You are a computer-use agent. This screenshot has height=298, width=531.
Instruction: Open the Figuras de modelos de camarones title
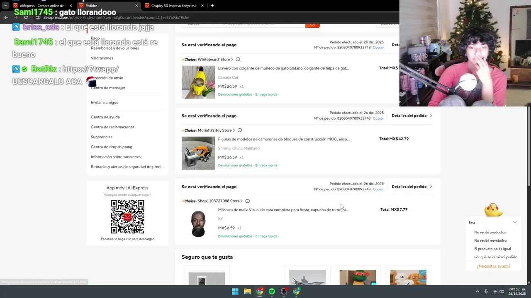click(x=284, y=139)
